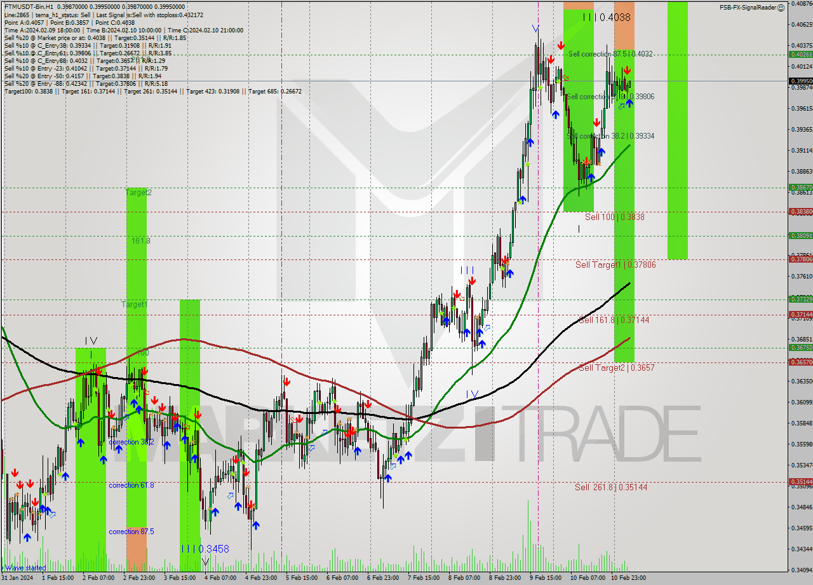Click the 1 Feb 15:00 time label
This screenshot has width=813, height=585.
point(57,578)
